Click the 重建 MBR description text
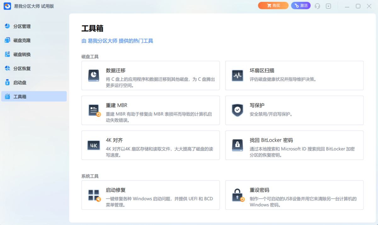378x225 pixels. click(159, 117)
